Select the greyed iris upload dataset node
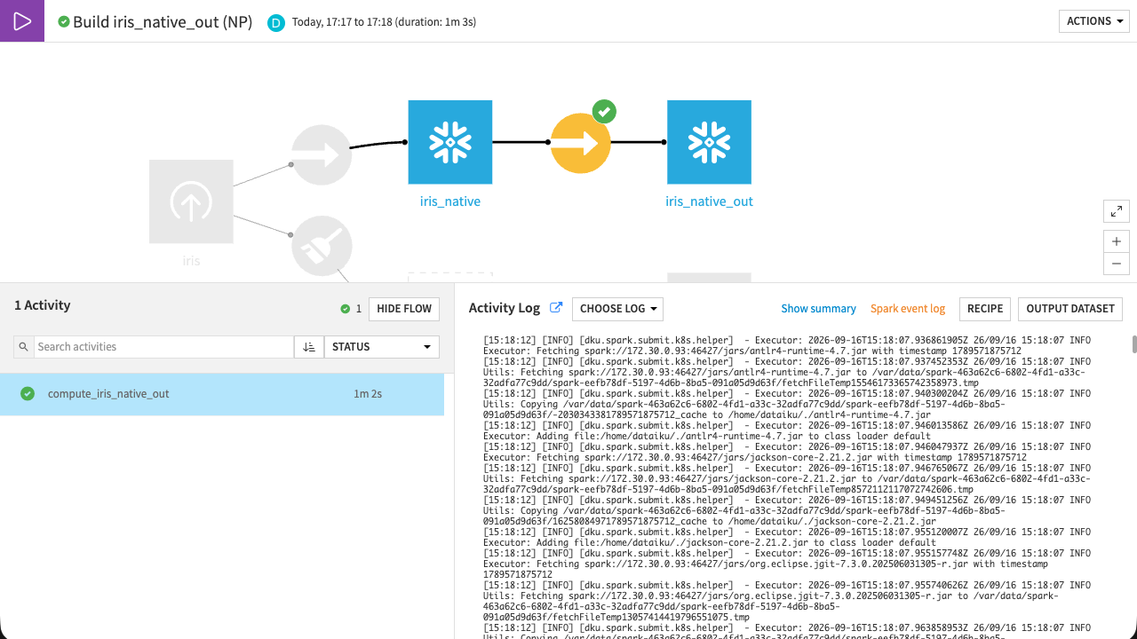The image size is (1137, 639). (x=191, y=201)
